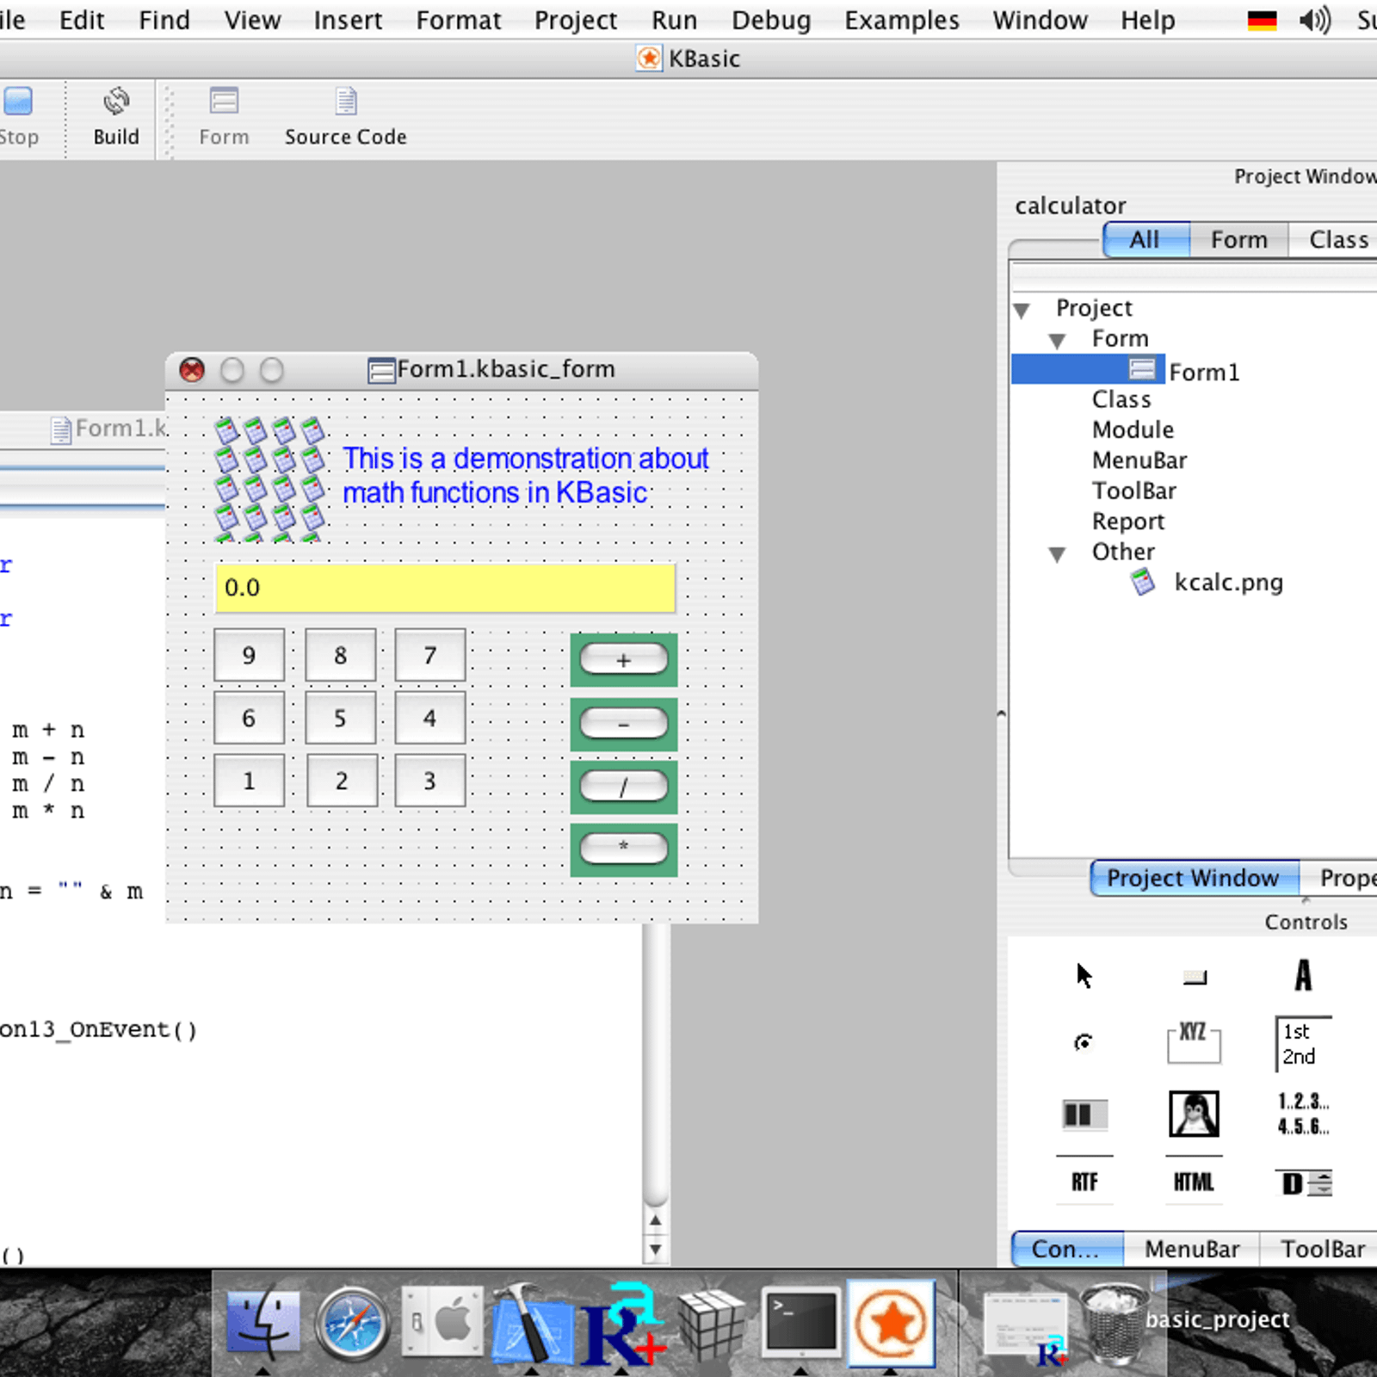The image size is (1377, 1377).
Task: Click the 3 digit button
Action: [x=429, y=781]
